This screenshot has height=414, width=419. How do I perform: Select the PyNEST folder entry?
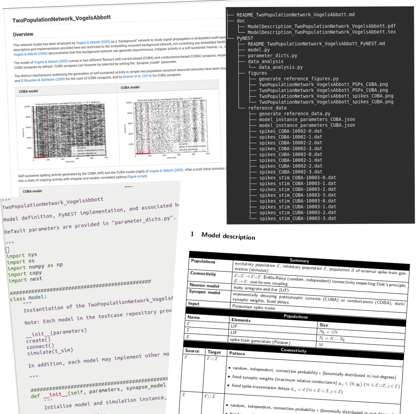(x=245, y=38)
